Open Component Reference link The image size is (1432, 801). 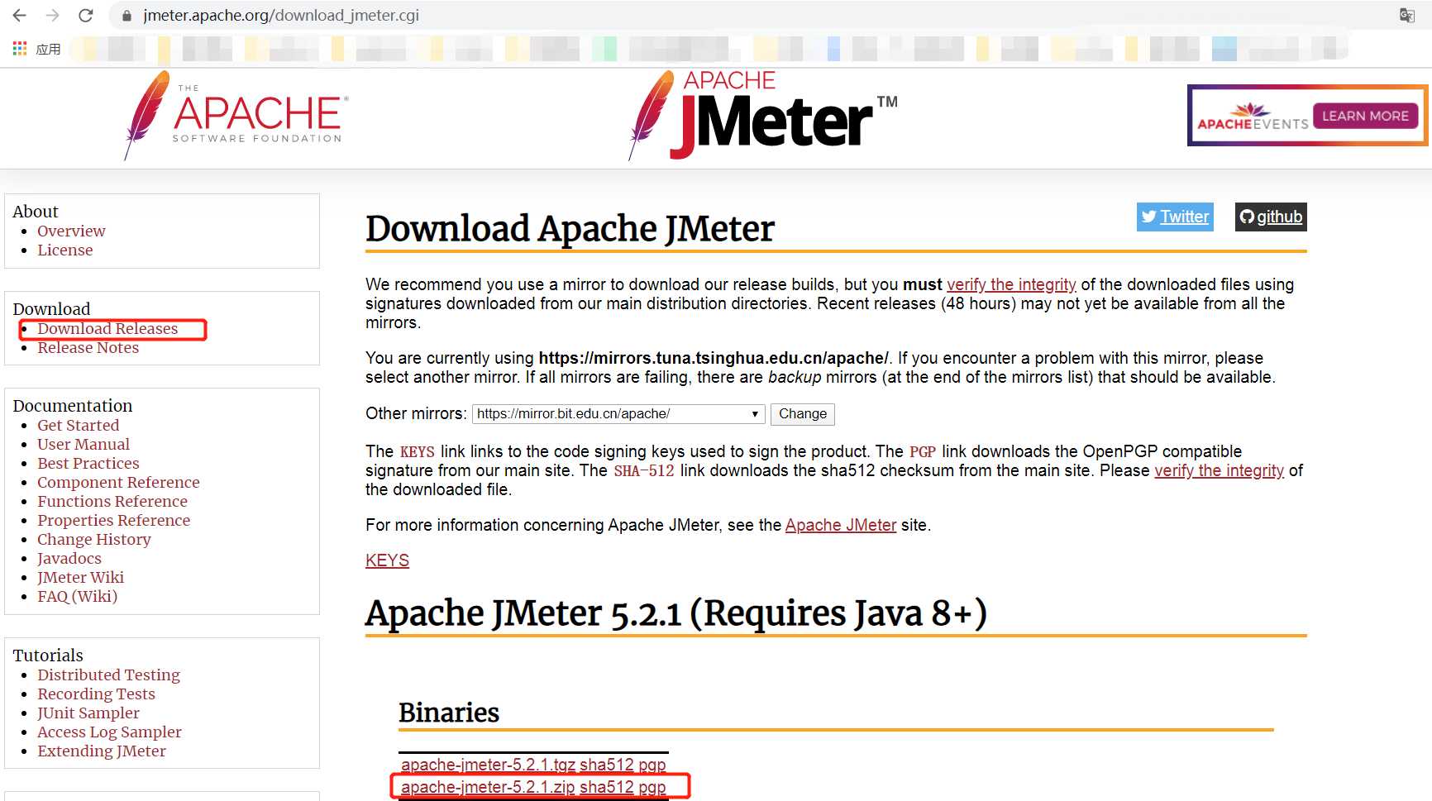[x=118, y=482]
